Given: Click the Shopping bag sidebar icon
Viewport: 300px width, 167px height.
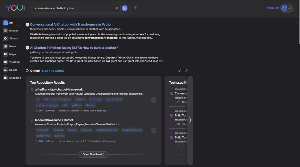Looking at the screenshot, I should coord(5,78).
